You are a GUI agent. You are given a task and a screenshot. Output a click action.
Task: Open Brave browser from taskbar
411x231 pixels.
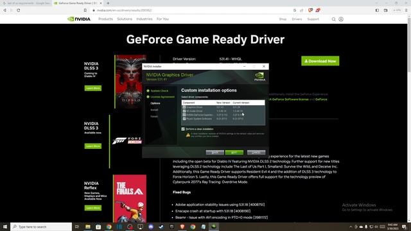(x=182, y=227)
